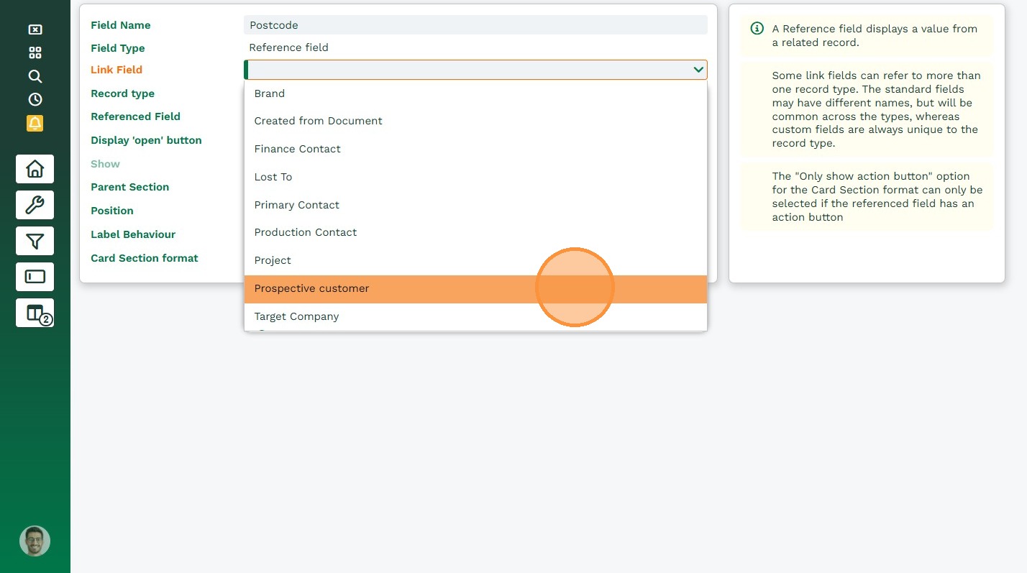Select 'Created from Document' option

[x=318, y=121]
